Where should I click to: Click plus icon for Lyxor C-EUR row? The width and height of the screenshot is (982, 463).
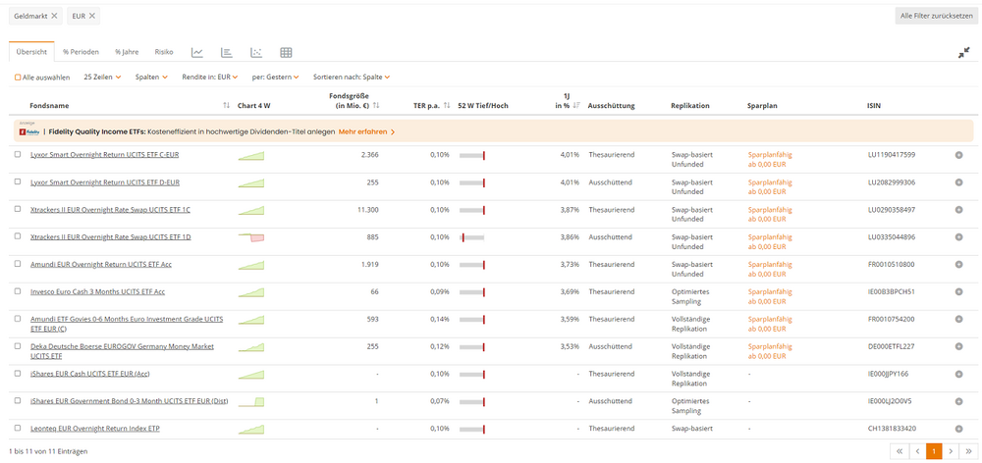click(x=958, y=155)
